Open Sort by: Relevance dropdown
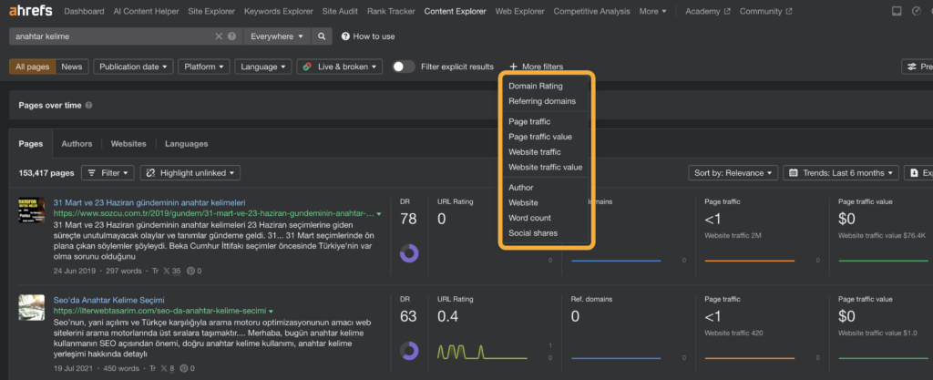933x380 pixels. [733, 173]
